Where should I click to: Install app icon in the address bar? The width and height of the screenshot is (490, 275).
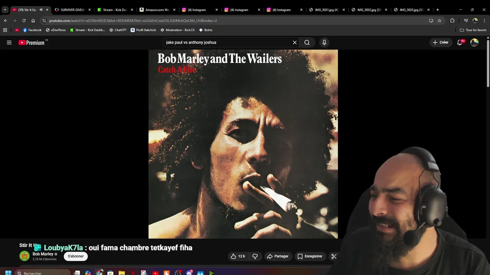pyautogui.click(x=431, y=21)
